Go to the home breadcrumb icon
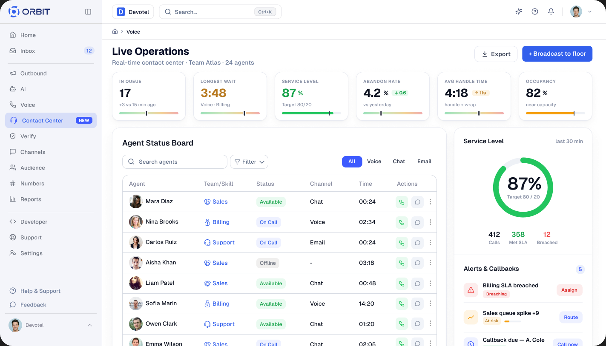Image resolution: width=606 pixels, height=346 pixels. pyautogui.click(x=115, y=32)
